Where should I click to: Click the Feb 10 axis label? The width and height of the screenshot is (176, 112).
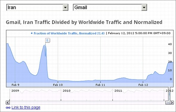(x=58, y=85)
